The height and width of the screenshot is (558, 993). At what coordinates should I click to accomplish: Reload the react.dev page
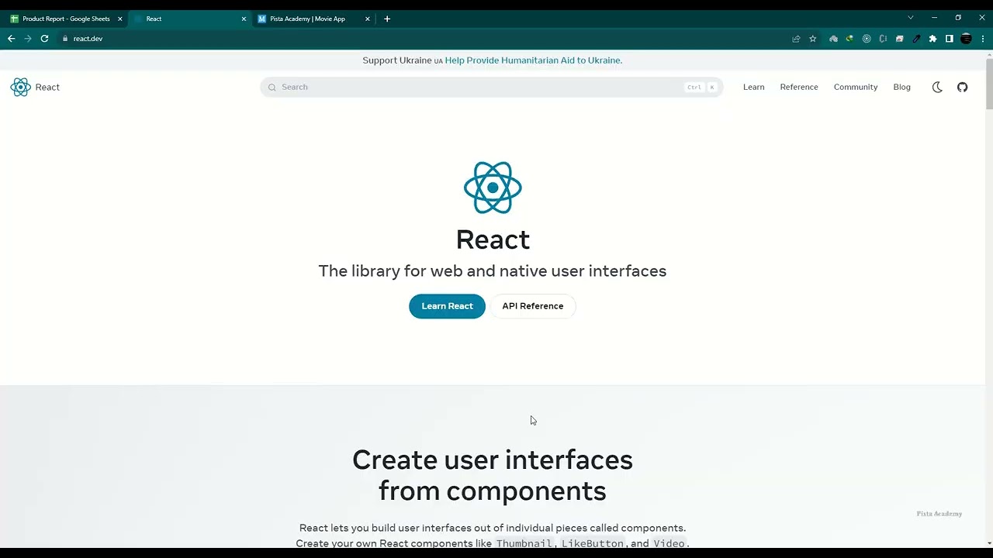coord(45,39)
